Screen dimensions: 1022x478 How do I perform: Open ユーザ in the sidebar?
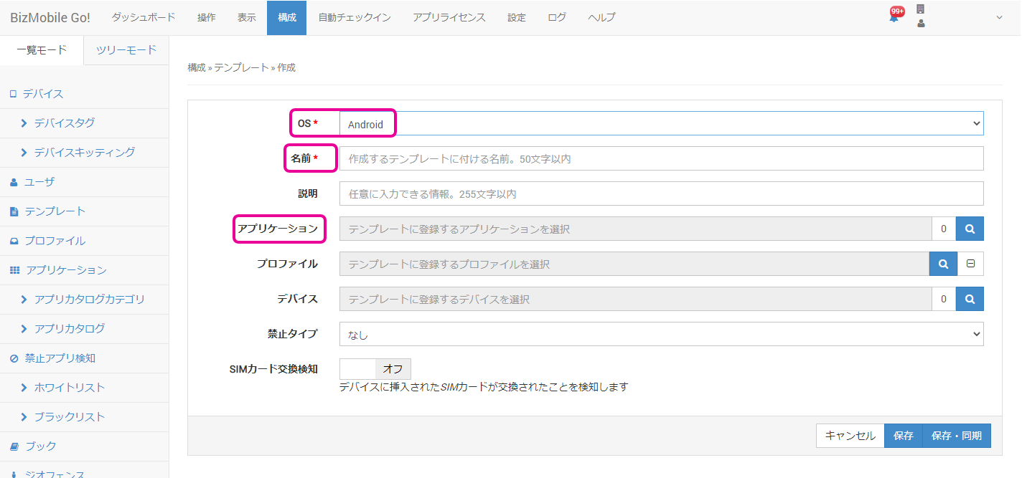[39, 182]
